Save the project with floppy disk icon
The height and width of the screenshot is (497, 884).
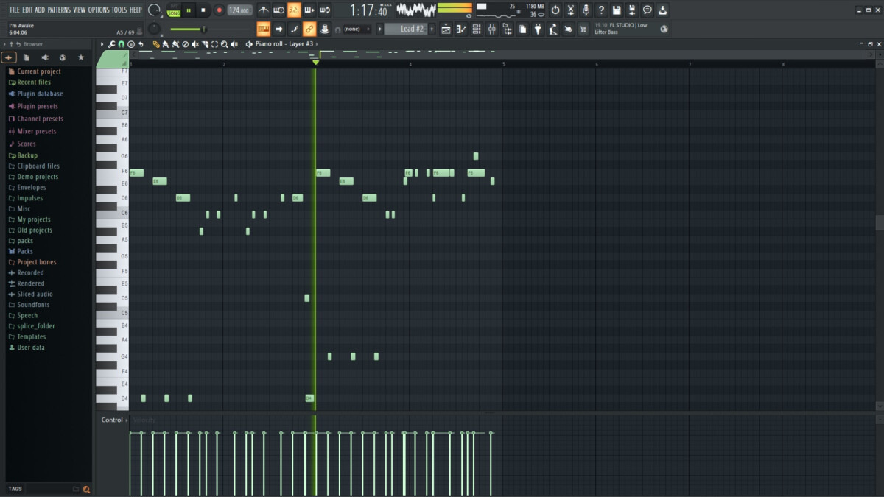pyautogui.click(x=617, y=10)
